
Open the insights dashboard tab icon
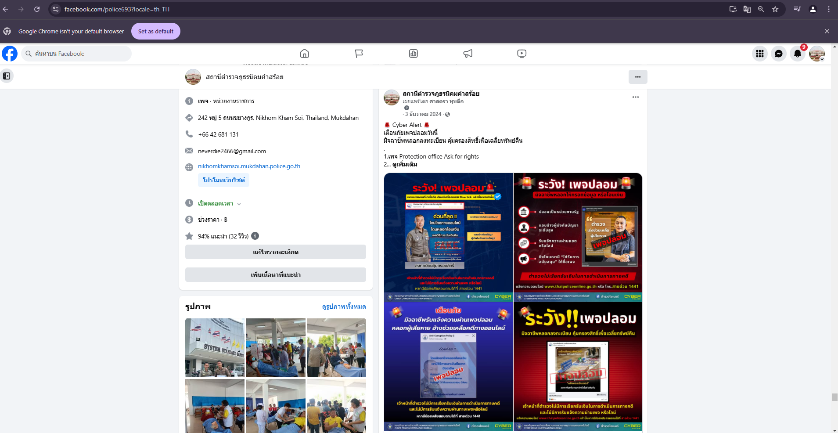tap(413, 54)
